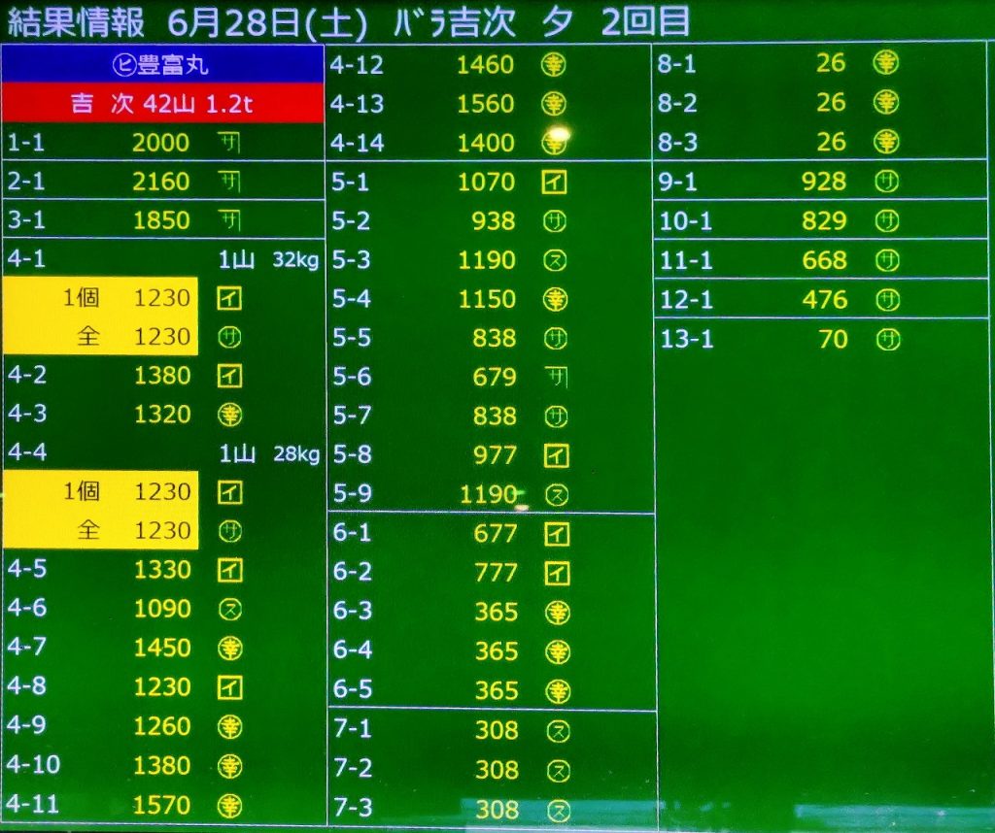Click the 結果情報 title at the top
This screenshot has height=833, width=995.
tap(76, 21)
